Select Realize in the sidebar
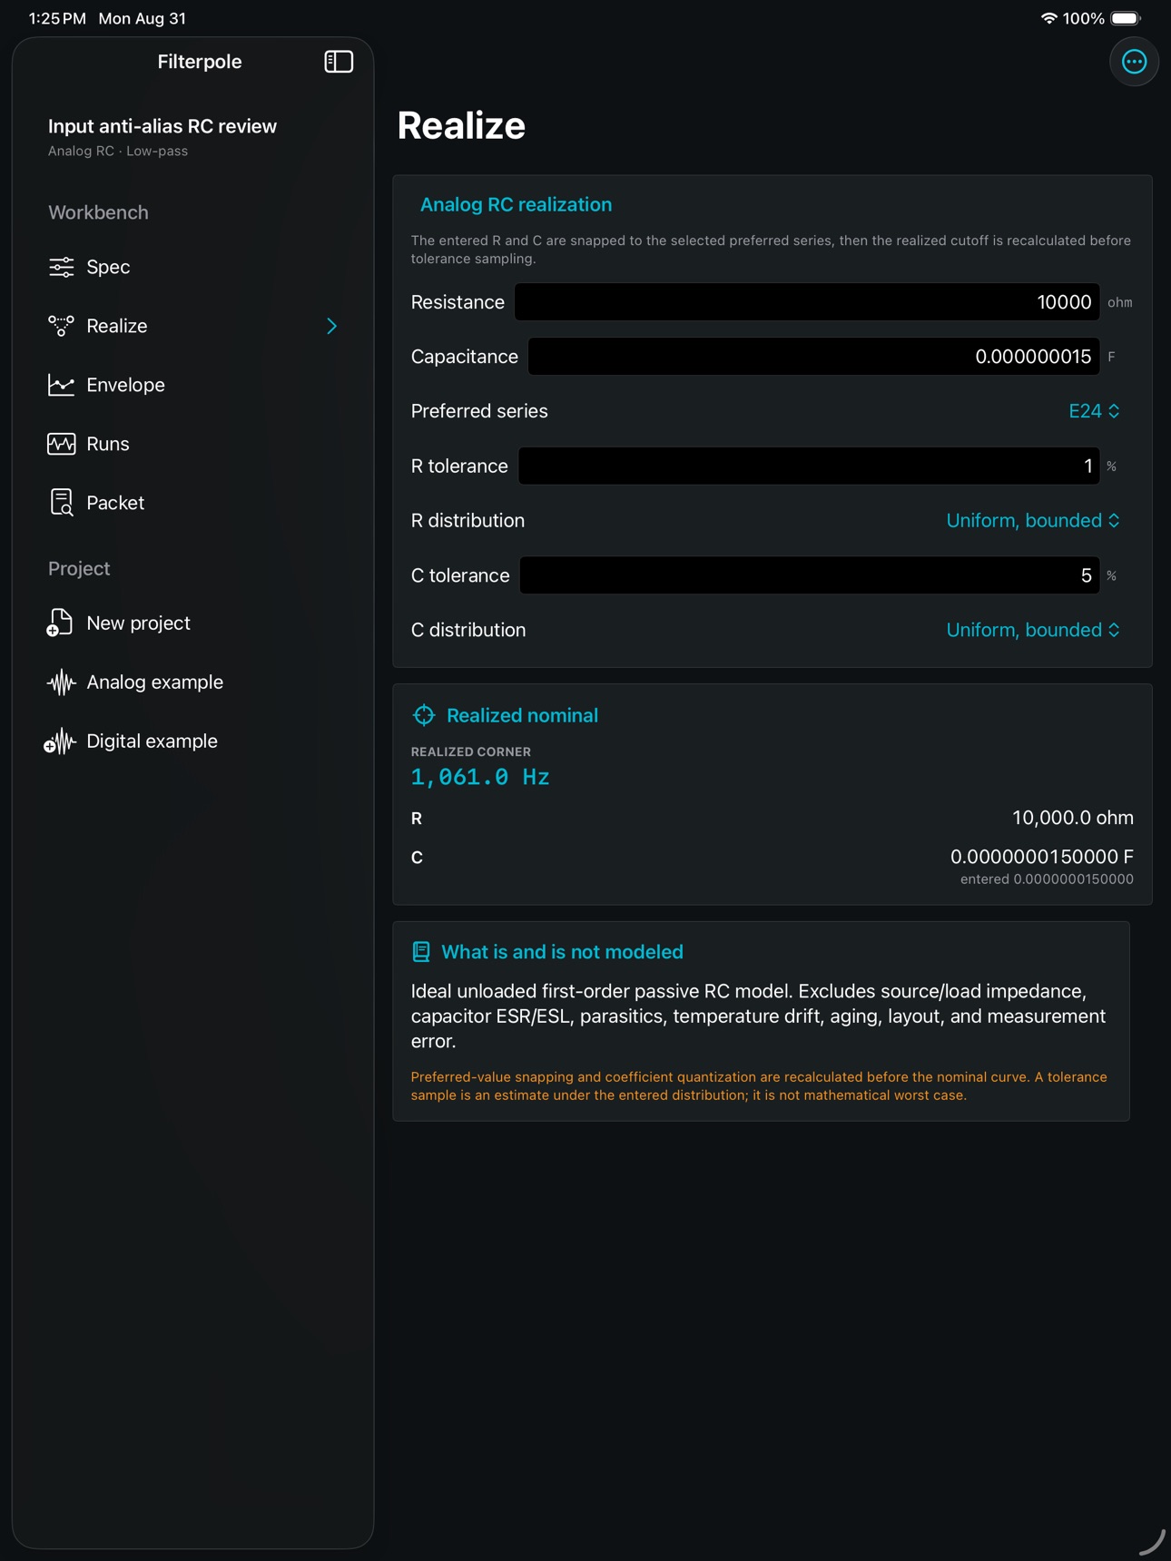Image resolution: width=1171 pixels, height=1561 pixels. click(193, 326)
